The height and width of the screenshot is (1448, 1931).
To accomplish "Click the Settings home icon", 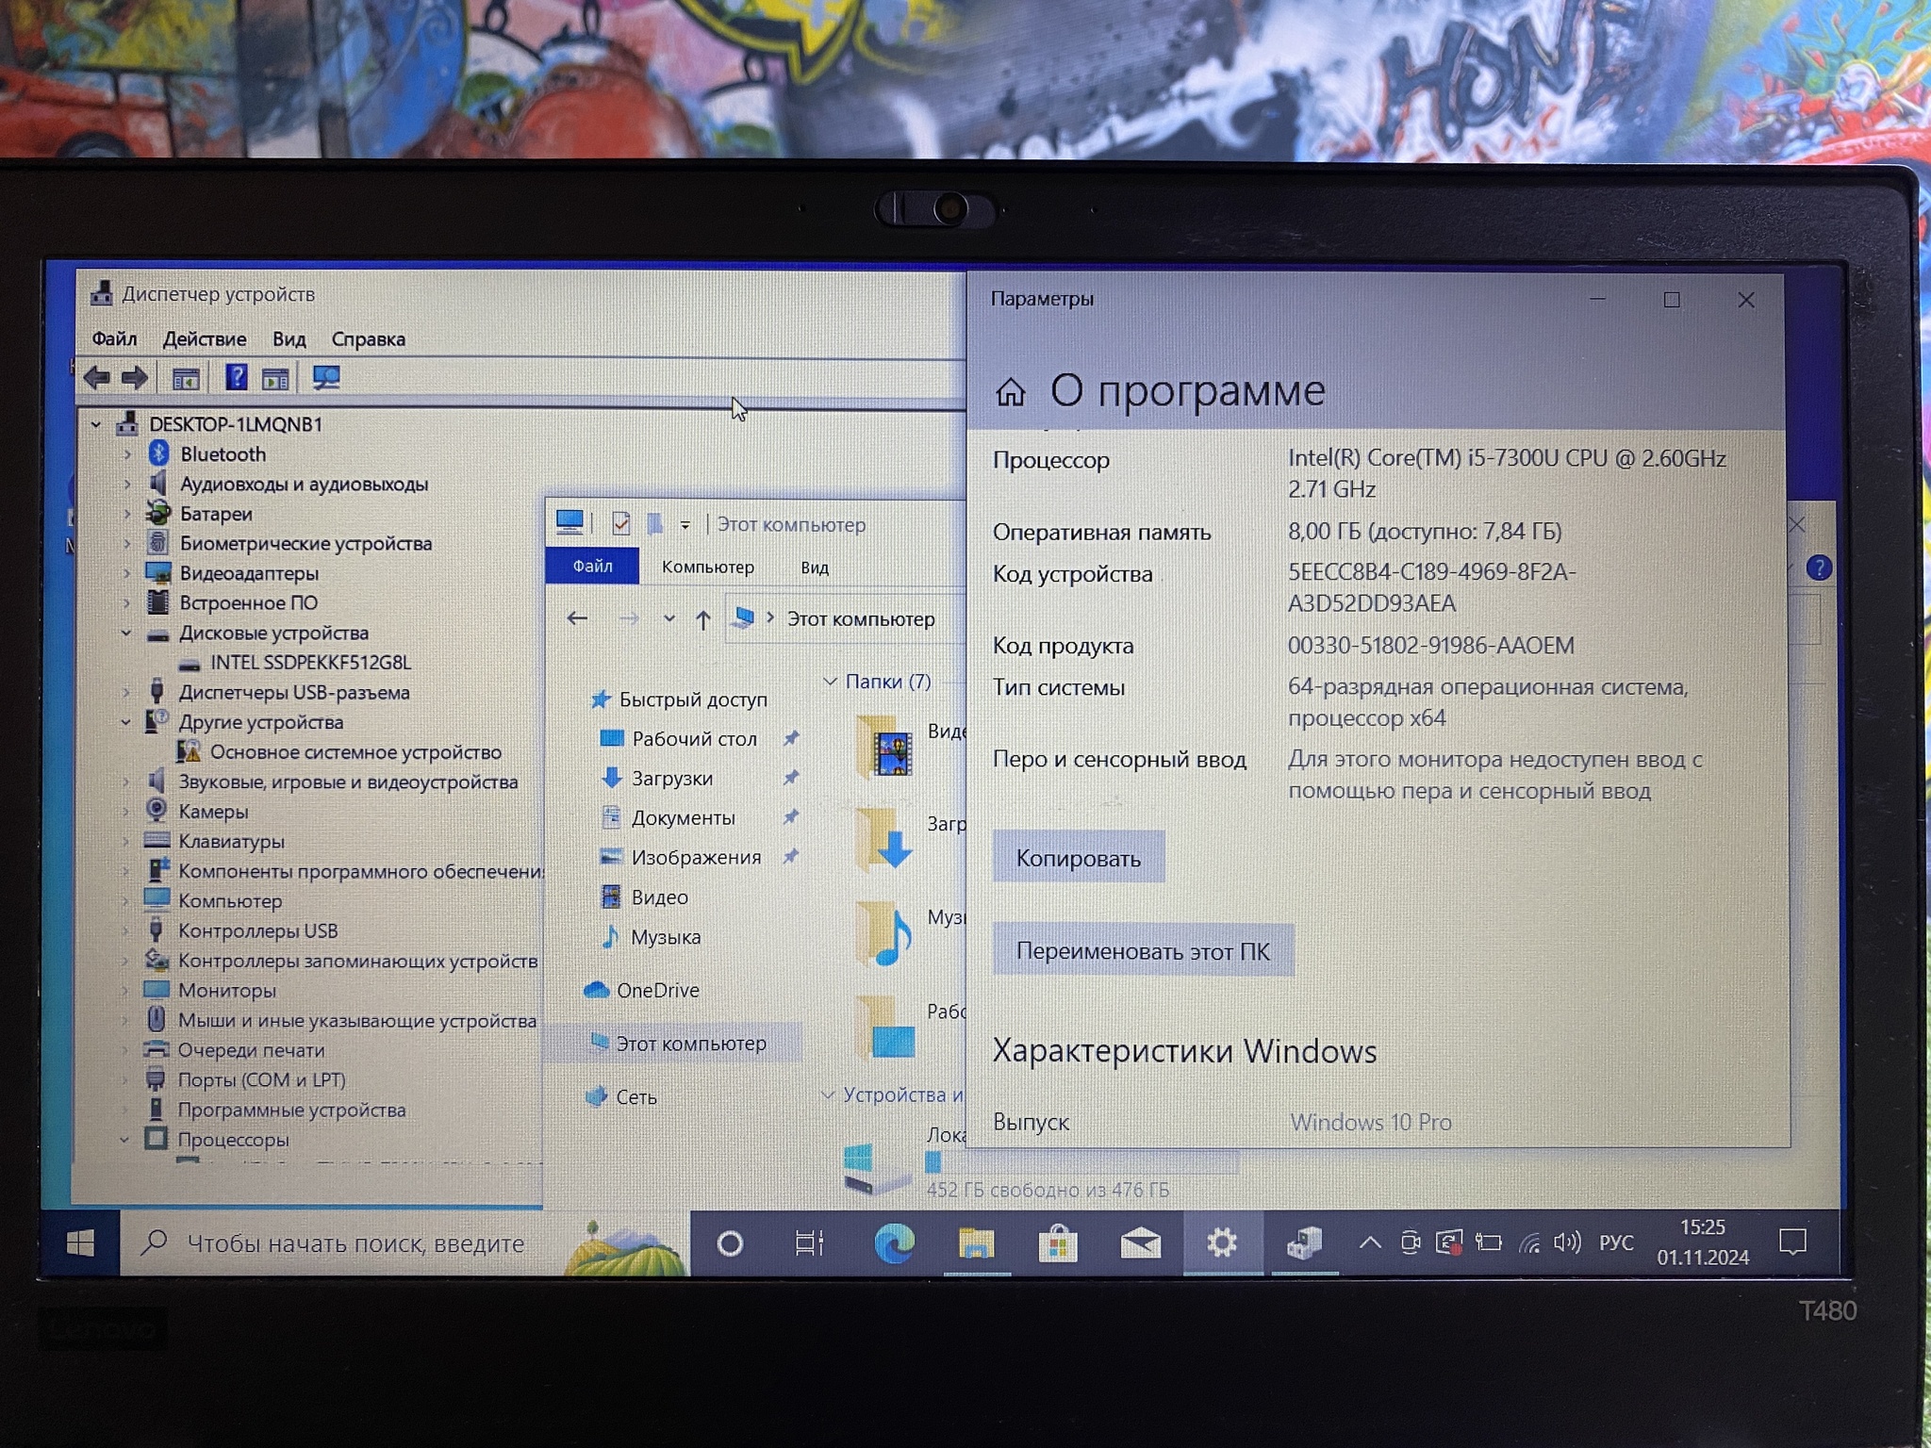I will [1010, 392].
